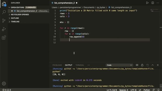Place cursor on row.append(0) line
This screenshot has width=162, height=91.
[x=77, y=37]
